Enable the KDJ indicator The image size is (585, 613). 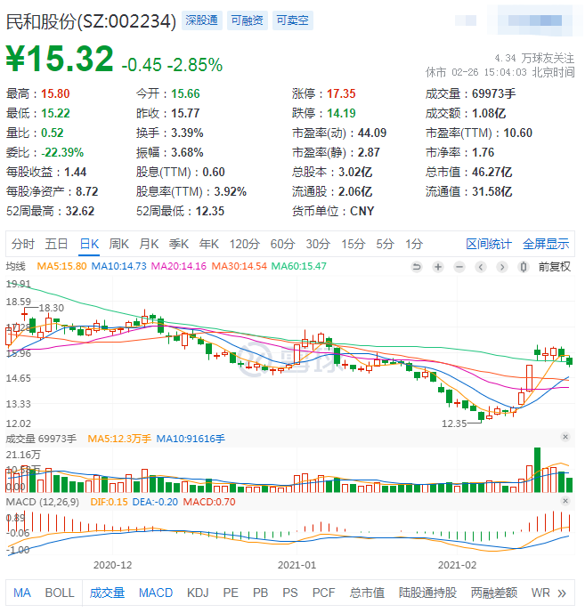click(198, 593)
